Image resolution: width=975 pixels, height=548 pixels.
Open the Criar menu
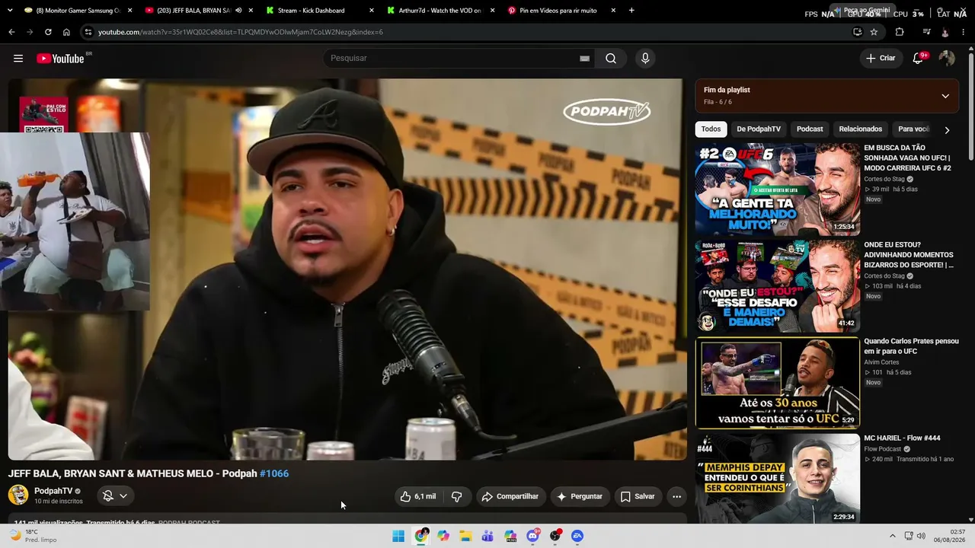click(881, 58)
